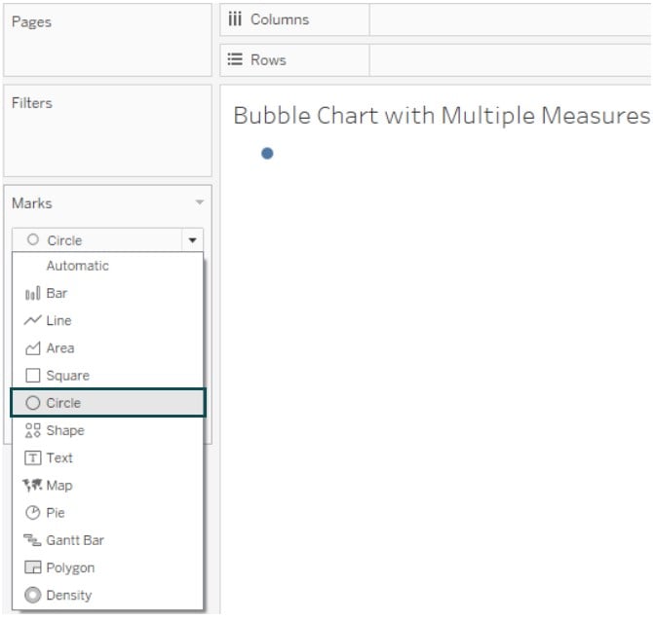
Task: Click the Filters shelf
Action: [x=107, y=130]
